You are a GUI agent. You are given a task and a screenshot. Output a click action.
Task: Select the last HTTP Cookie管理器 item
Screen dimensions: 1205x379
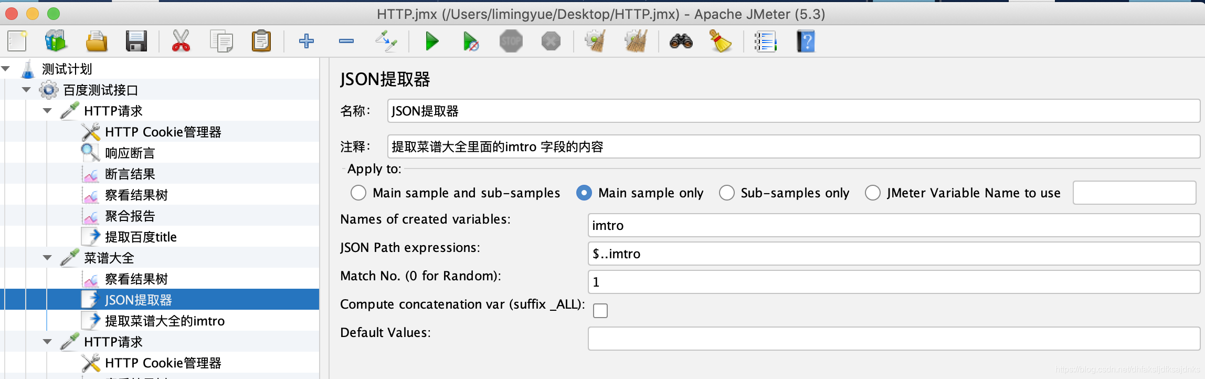(163, 363)
